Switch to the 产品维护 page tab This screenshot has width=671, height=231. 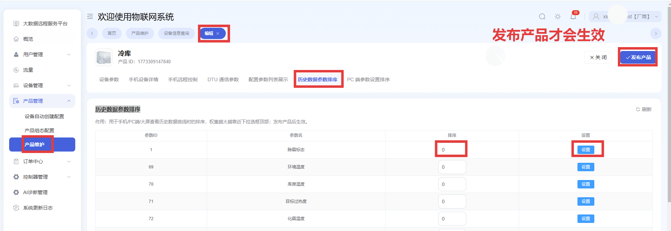(140, 33)
